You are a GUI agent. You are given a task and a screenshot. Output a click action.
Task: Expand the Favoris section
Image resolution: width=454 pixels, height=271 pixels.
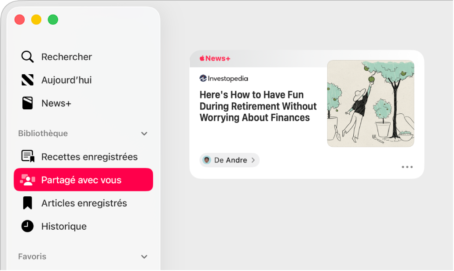(x=143, y=257)
